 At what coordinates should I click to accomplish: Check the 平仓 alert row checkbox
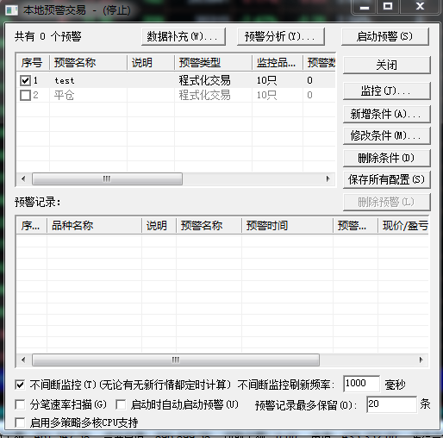pyautogui.click(x=25, y=95)
